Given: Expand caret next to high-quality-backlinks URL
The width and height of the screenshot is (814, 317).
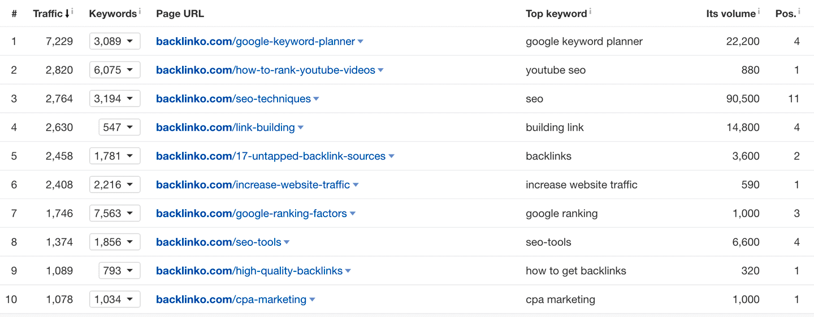Looking at the screenshot, I should click(348, 271).
